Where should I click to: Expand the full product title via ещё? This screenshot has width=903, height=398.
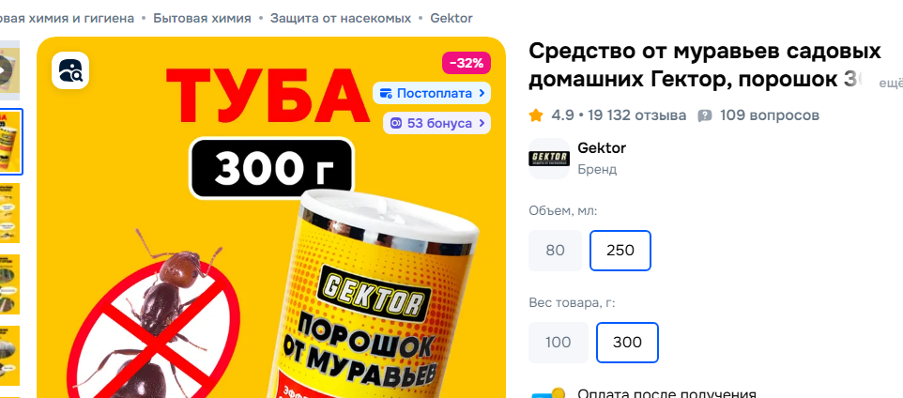[x=891, y=84]
